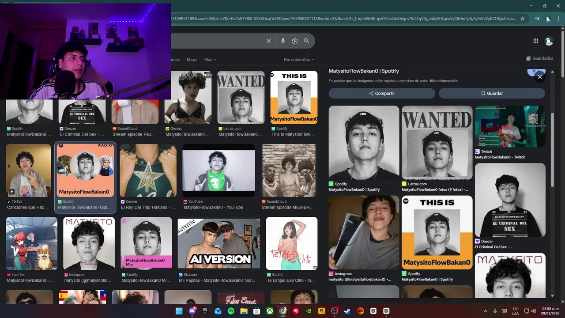Click the touch keyboard tray icon

coord(504,311)
